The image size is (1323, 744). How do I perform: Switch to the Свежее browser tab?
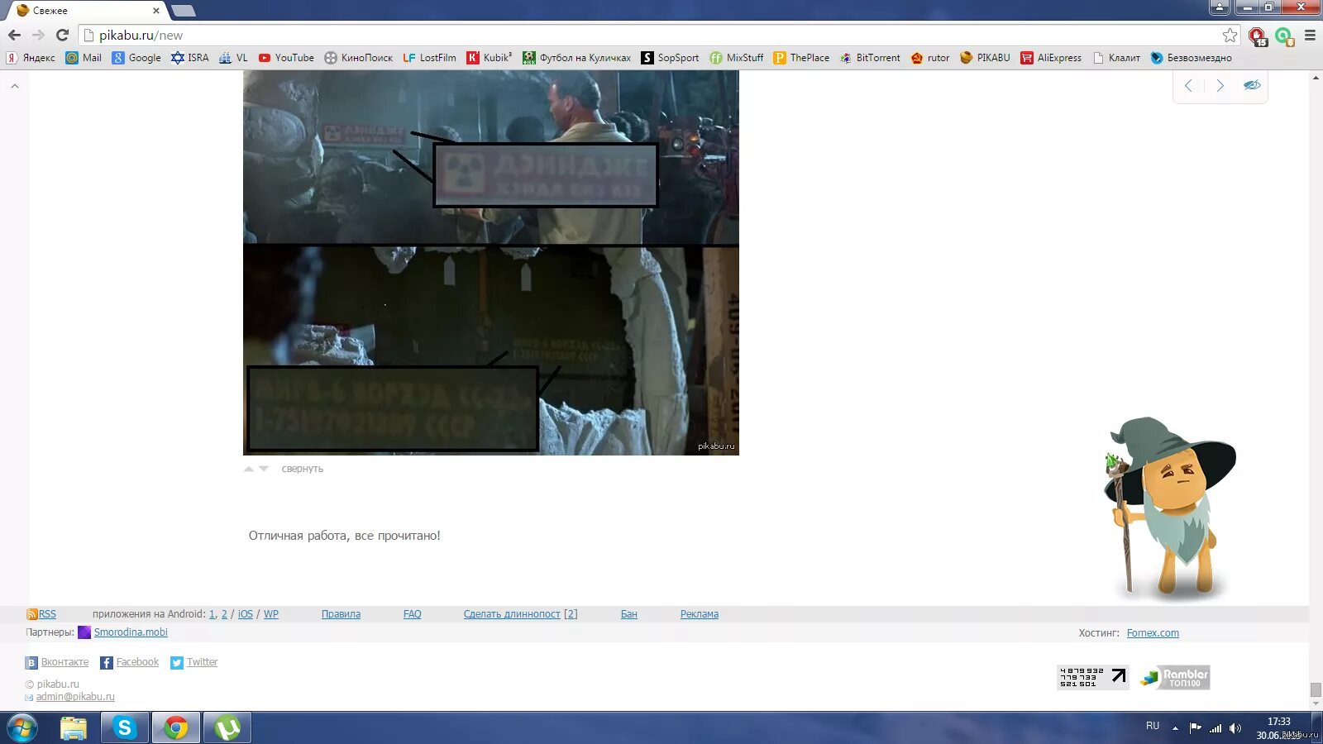click(x=86, y=11)
